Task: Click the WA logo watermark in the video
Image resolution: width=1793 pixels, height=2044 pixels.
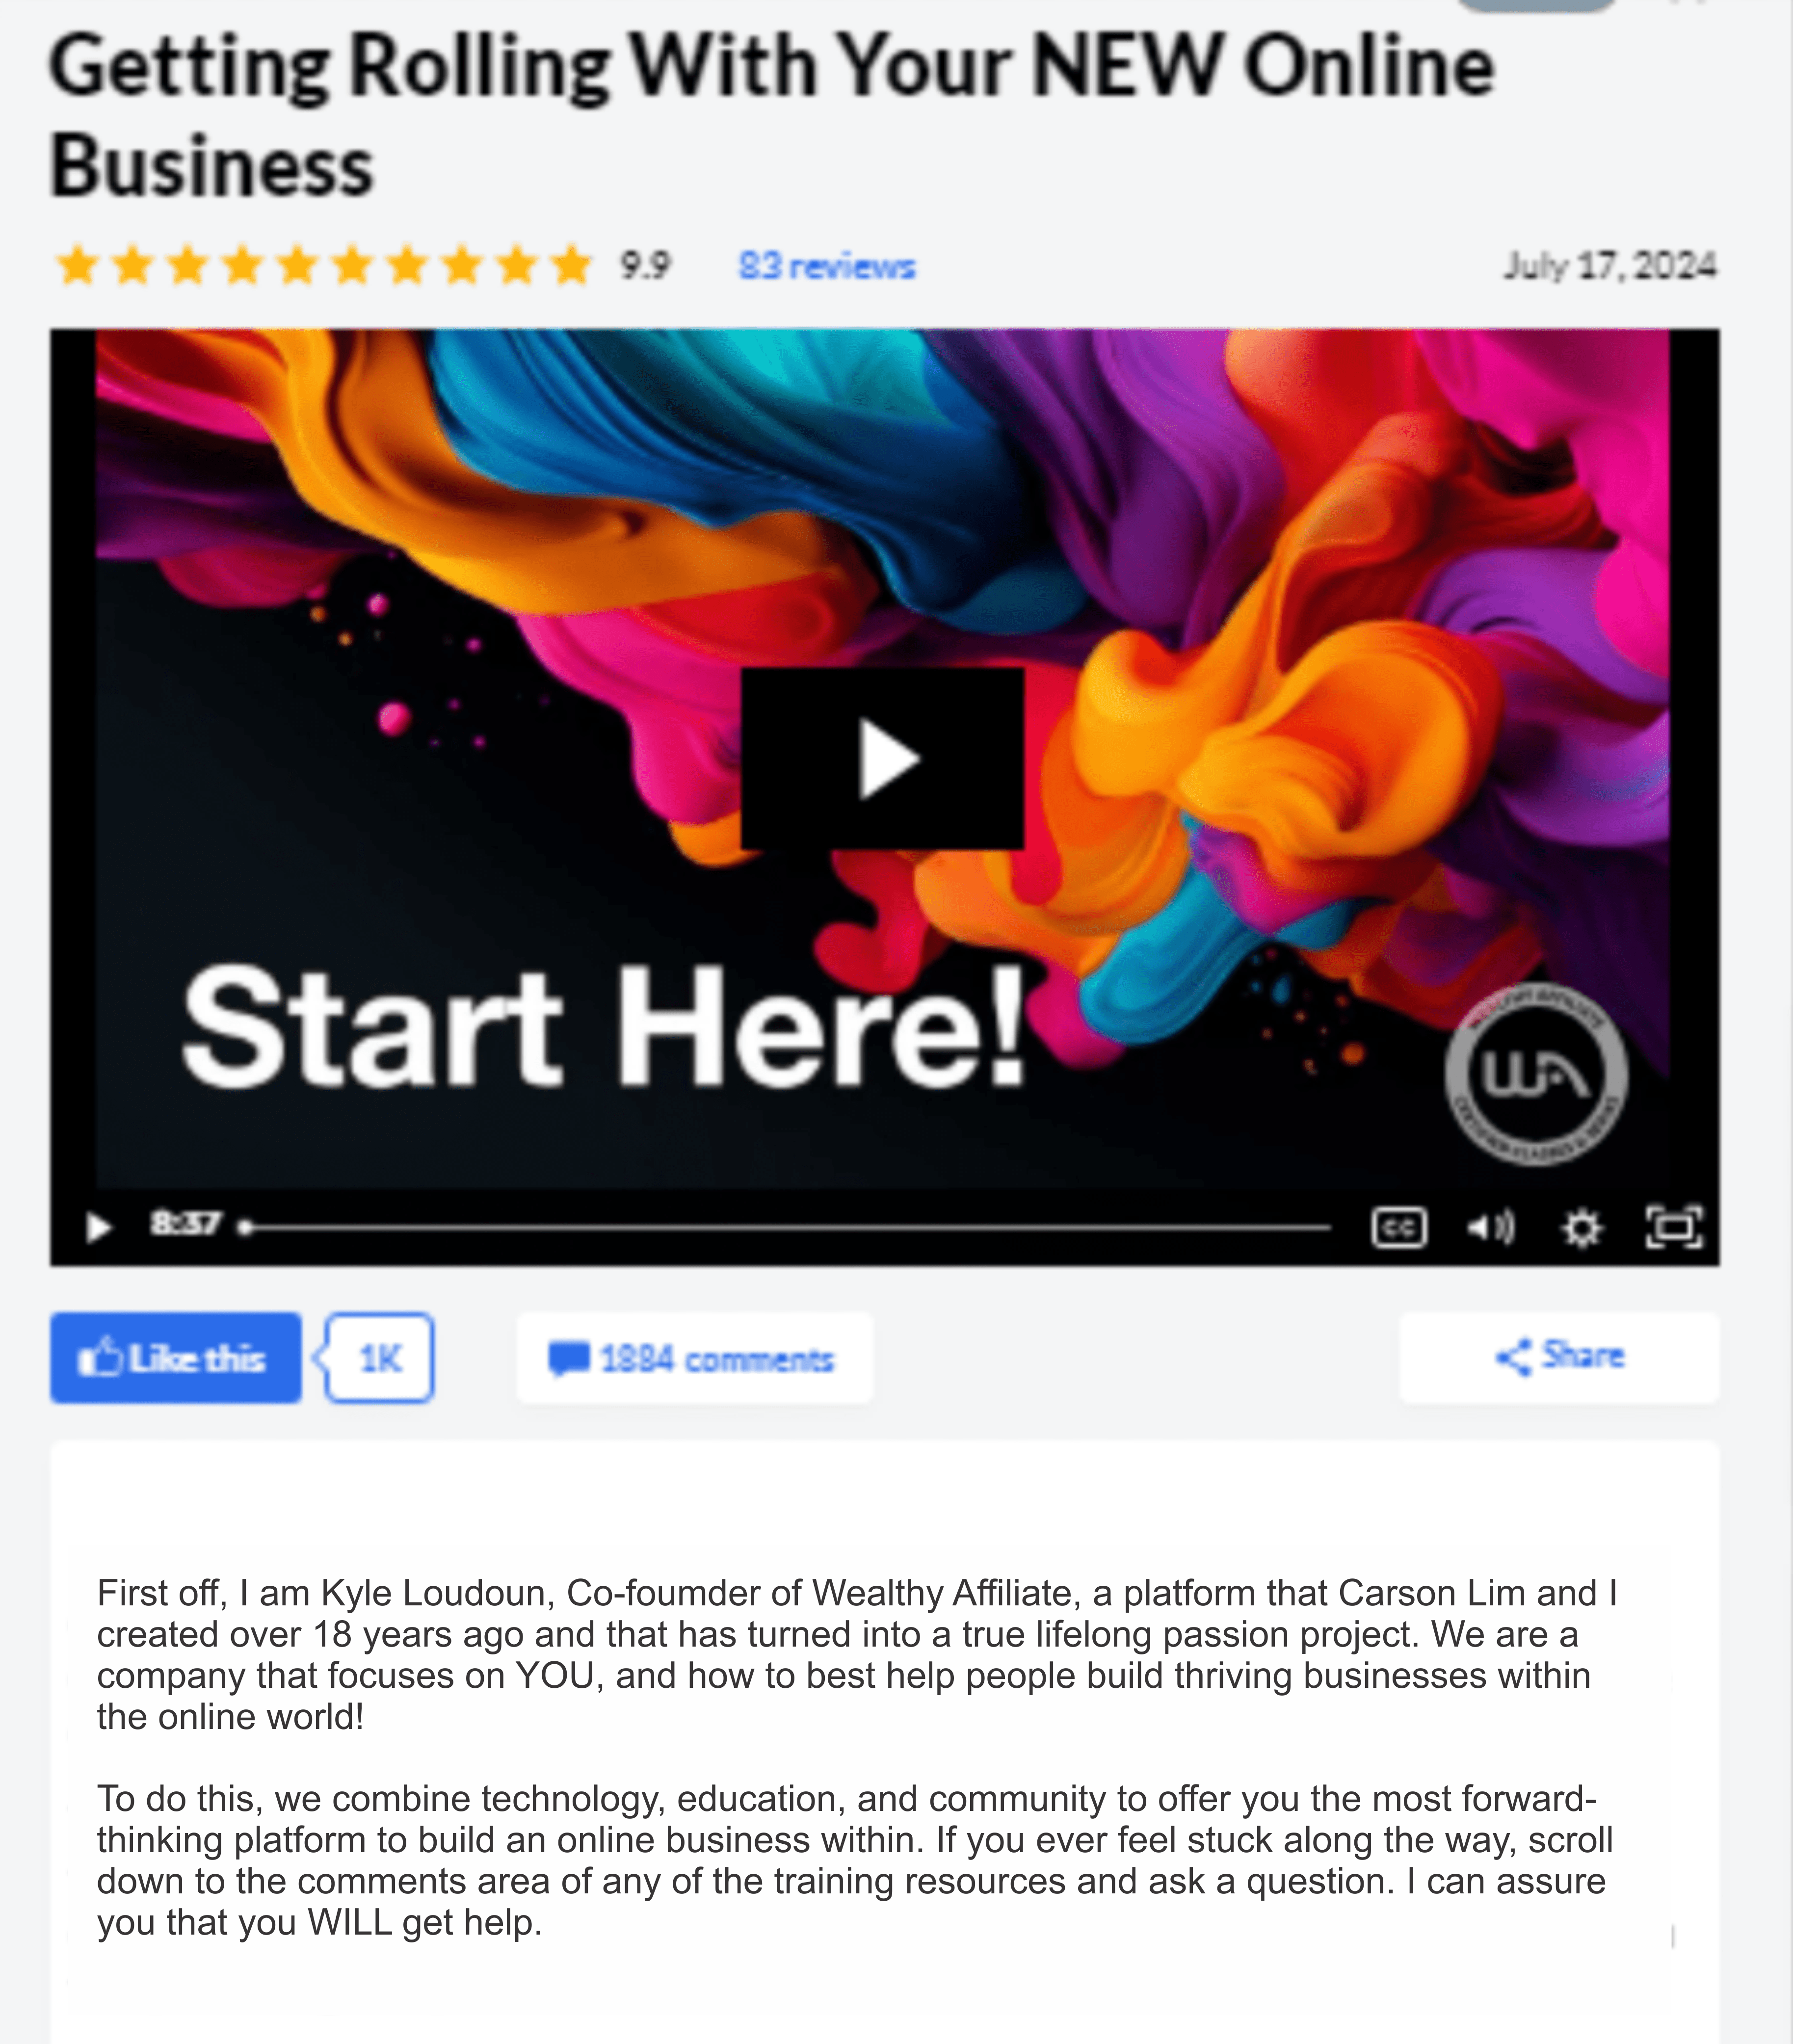Action: (x=1536, y=1074)
